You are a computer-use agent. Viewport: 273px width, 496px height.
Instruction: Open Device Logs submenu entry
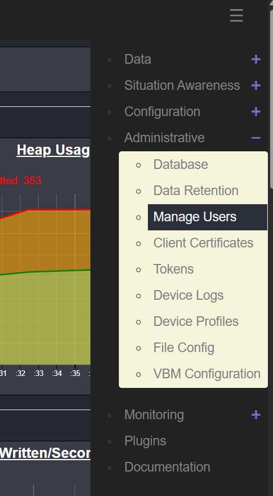coord(188,295)
